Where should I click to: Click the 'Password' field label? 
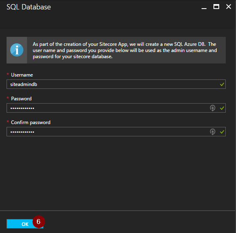point(21,99)
